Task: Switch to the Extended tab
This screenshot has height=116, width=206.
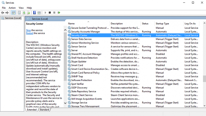Action: click(x=32, y=110)
